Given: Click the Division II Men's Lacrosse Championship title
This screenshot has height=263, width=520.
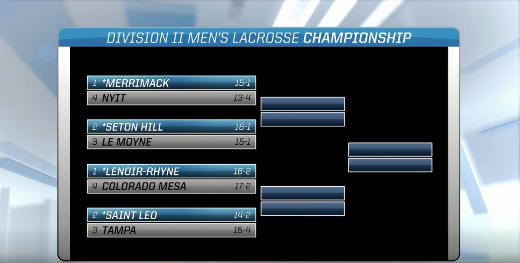Looking at the screenshot, I should coord(259,38).
